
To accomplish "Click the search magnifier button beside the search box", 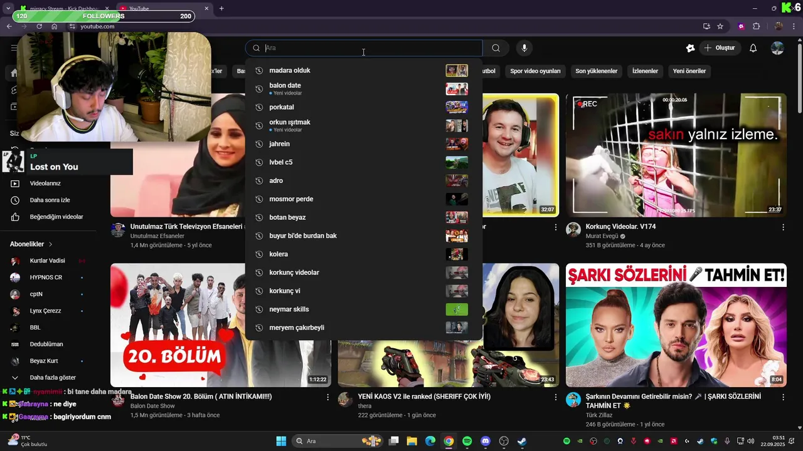I will tap(496, 48).
